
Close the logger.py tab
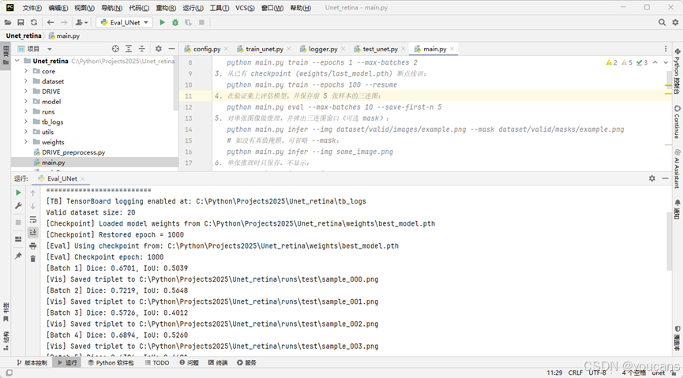click(x=343, y=49)
